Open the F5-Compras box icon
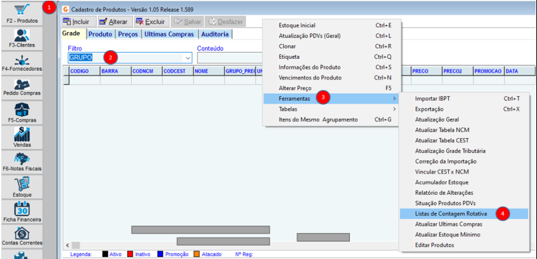537x259 pixels. (22, 112)
